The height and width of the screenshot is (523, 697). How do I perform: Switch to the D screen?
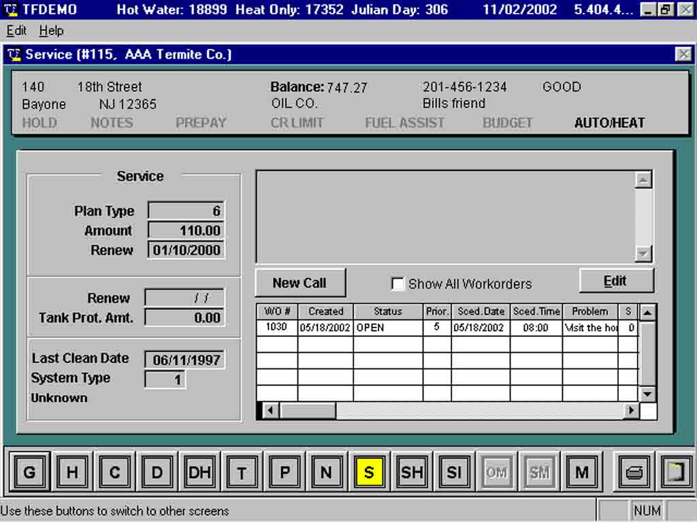(157, 472)
